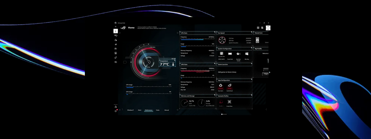The height and width of the screenshot is (139, 371).
Task: Click the page indicator below the panels
Action: click(x=224, y=114)
